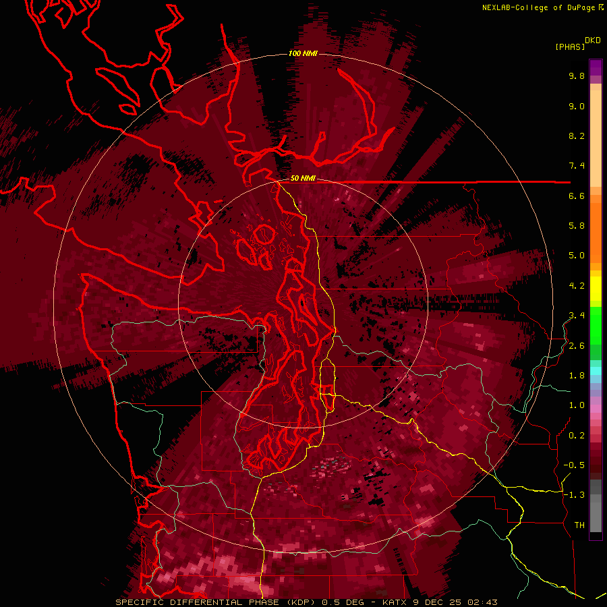This screenshot has width=607, height=607.
Task: Click the 8.2 legend value
Action: tap(577, 136)
